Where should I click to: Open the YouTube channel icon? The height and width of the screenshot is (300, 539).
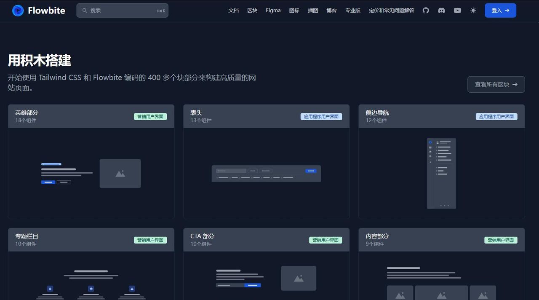457,10
